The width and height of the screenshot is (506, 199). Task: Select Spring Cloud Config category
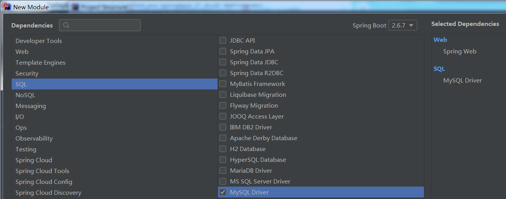[x=115, y=182]
